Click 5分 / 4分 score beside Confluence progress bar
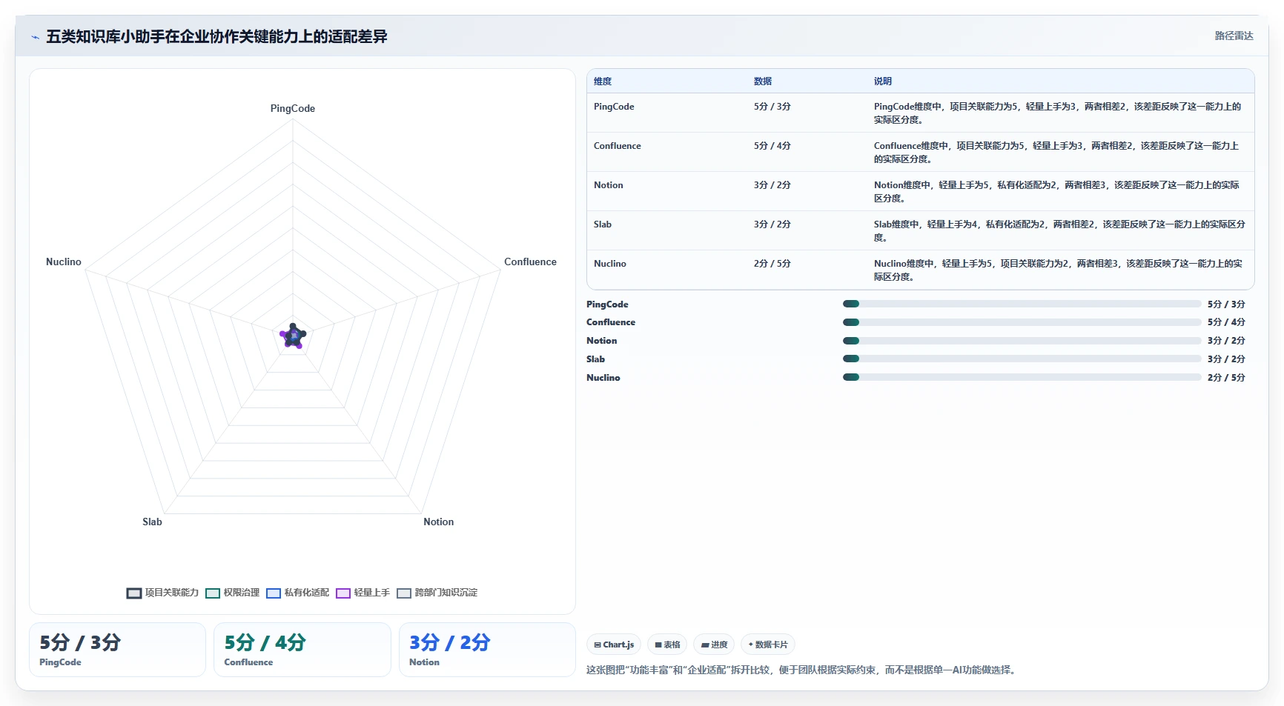The image size is (1284, 706). pos(1226,322)
